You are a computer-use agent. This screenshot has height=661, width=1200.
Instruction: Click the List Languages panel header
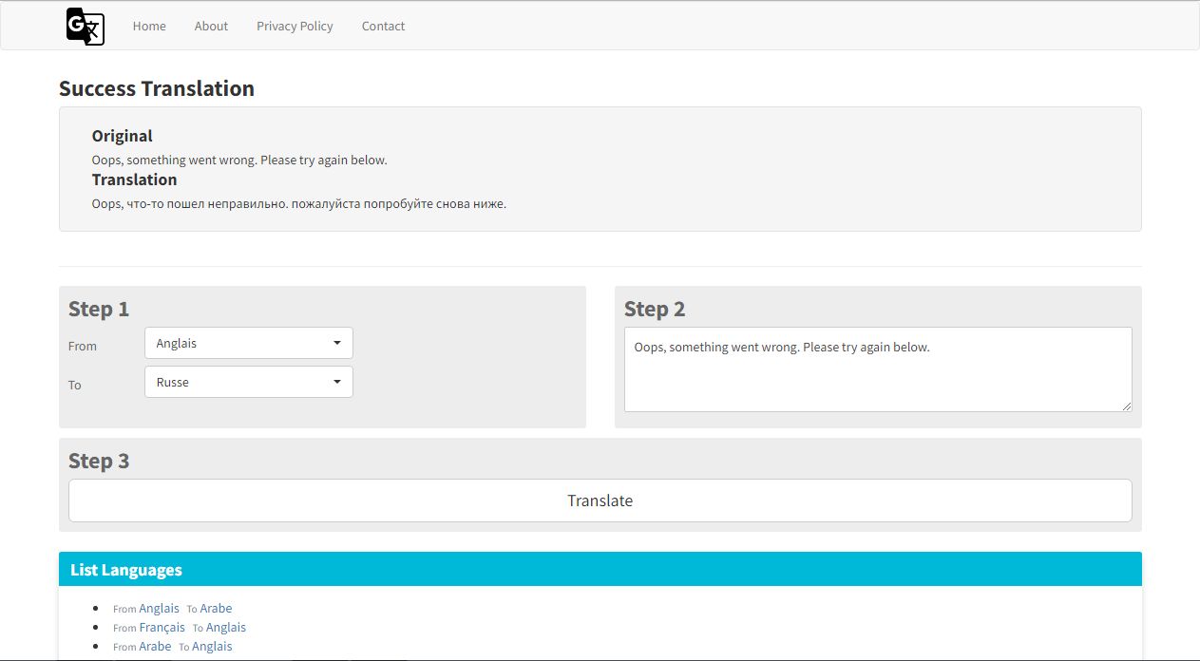tap(600, 570)
